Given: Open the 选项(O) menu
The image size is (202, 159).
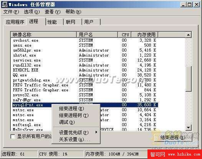Looking at the screenshot, I should (32, 12).
